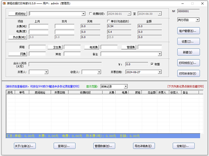This screenshot has height=156, width=209.
Task: Open 关于/注册(A)... dialog
Action: tap(25, 146)
